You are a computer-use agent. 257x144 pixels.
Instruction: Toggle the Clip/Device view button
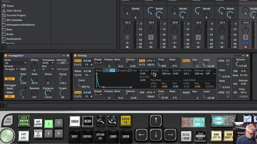pyautogui.click(x=193, y=122)
